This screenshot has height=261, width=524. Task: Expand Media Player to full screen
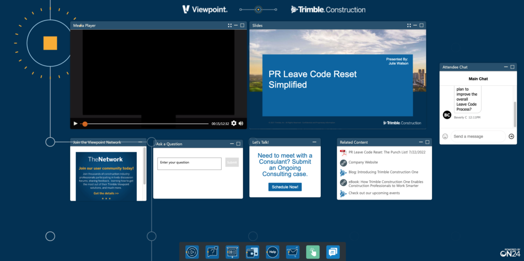(x=230, y=26)
